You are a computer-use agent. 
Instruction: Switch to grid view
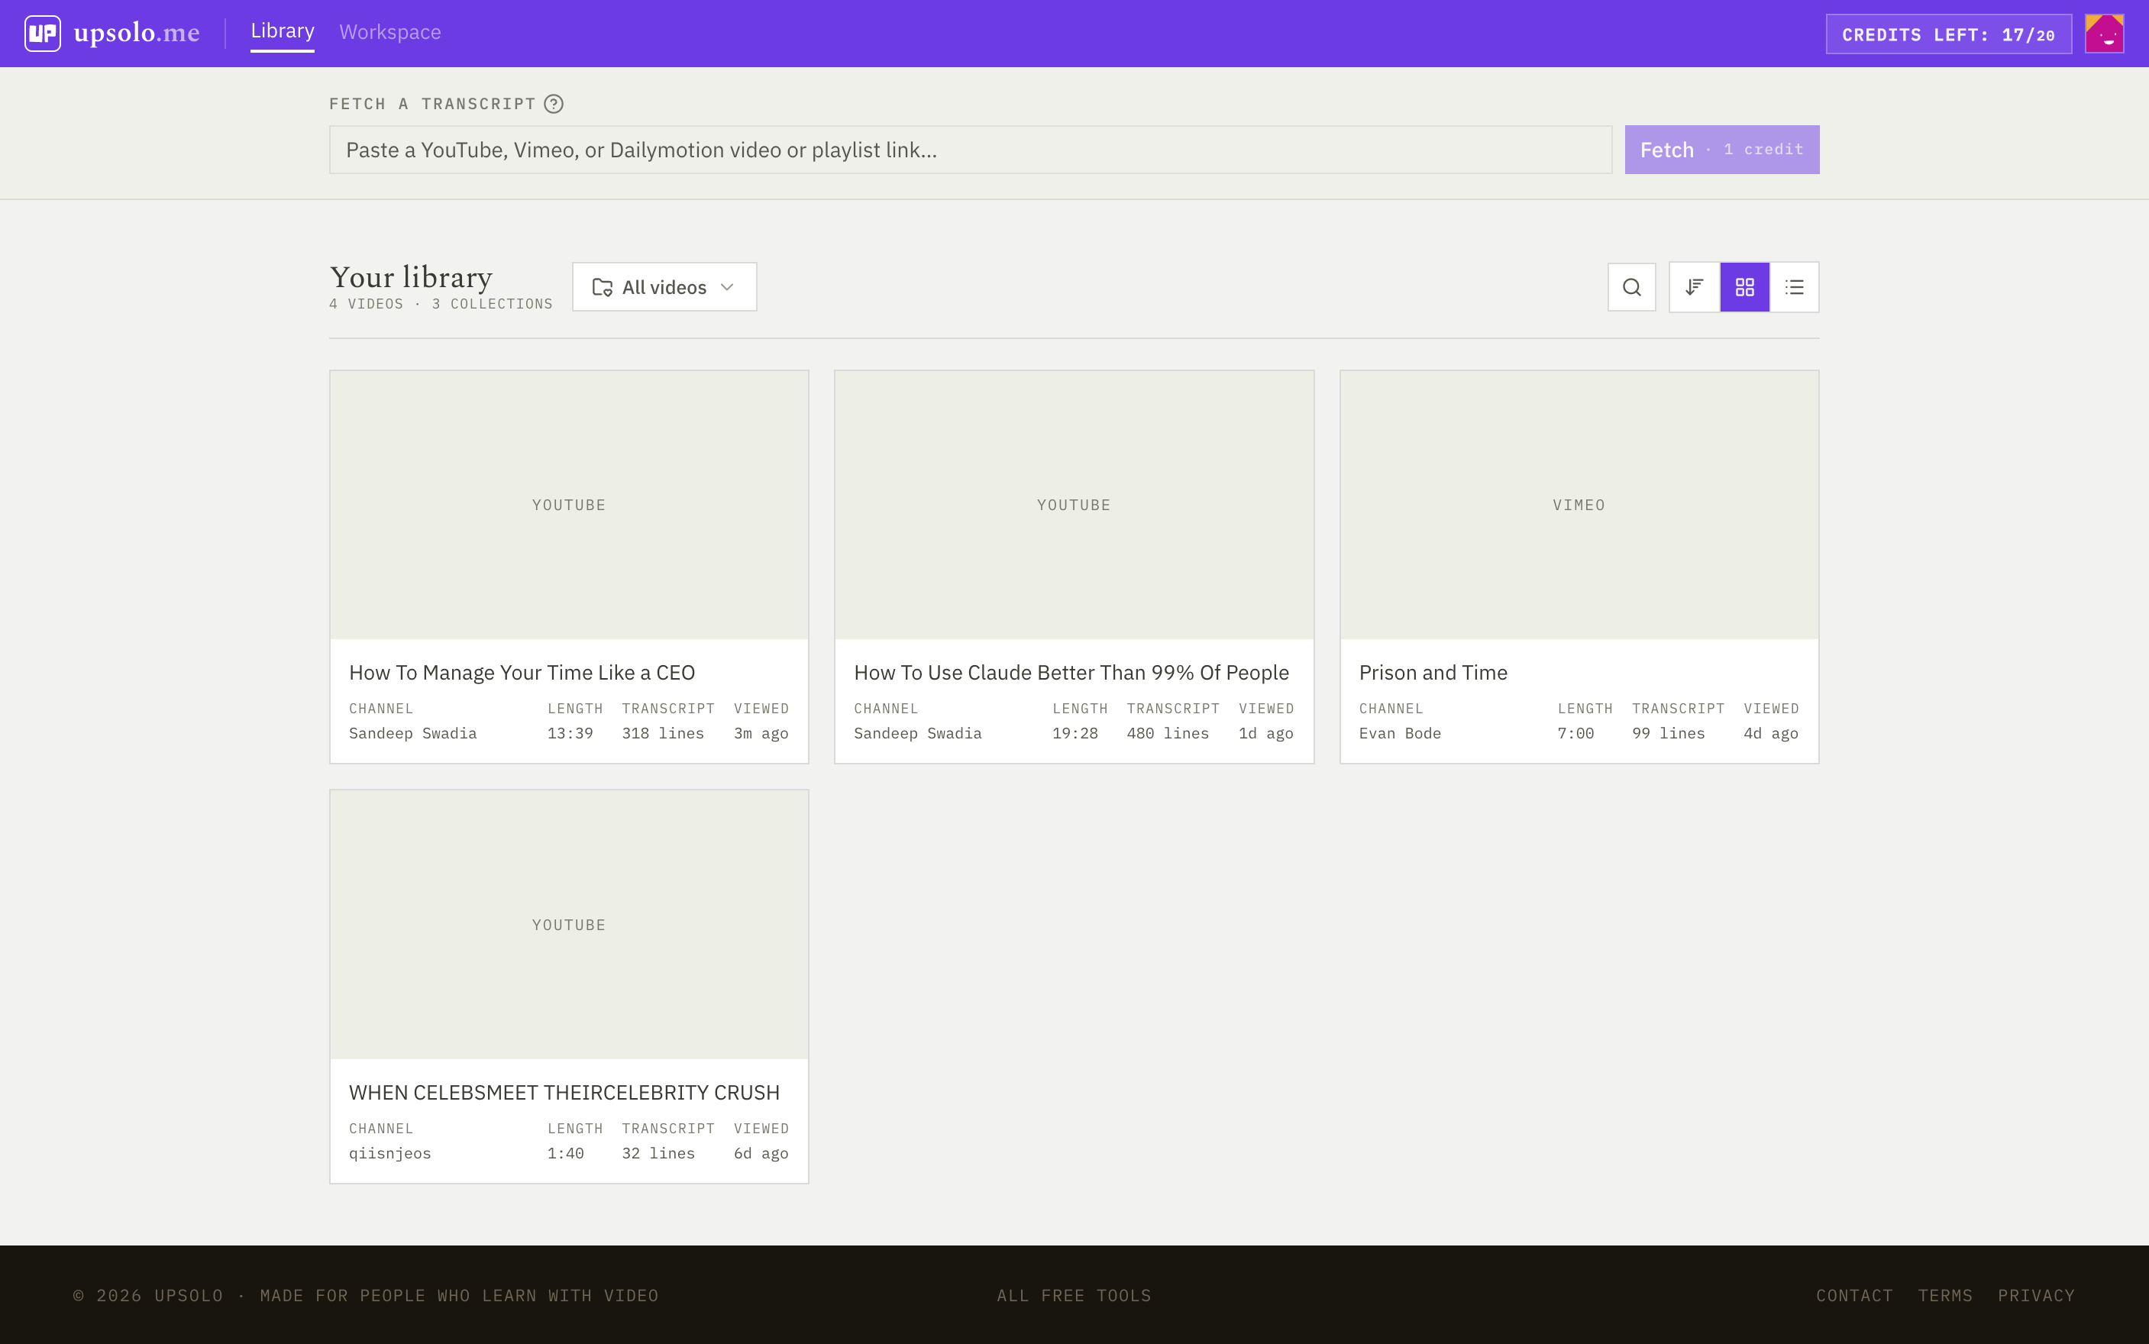pyautogui.click(x=1744, y=287)
